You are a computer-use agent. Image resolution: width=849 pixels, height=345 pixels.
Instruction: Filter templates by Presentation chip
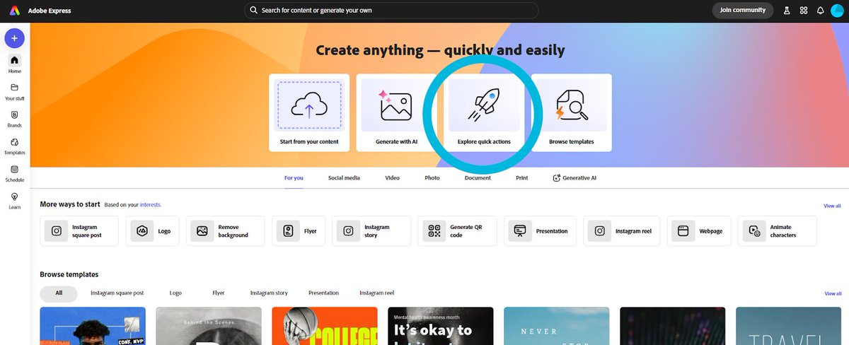click(324, 293)
